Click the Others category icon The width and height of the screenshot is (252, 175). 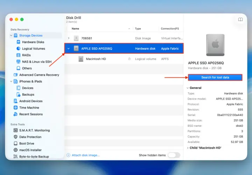18,68
